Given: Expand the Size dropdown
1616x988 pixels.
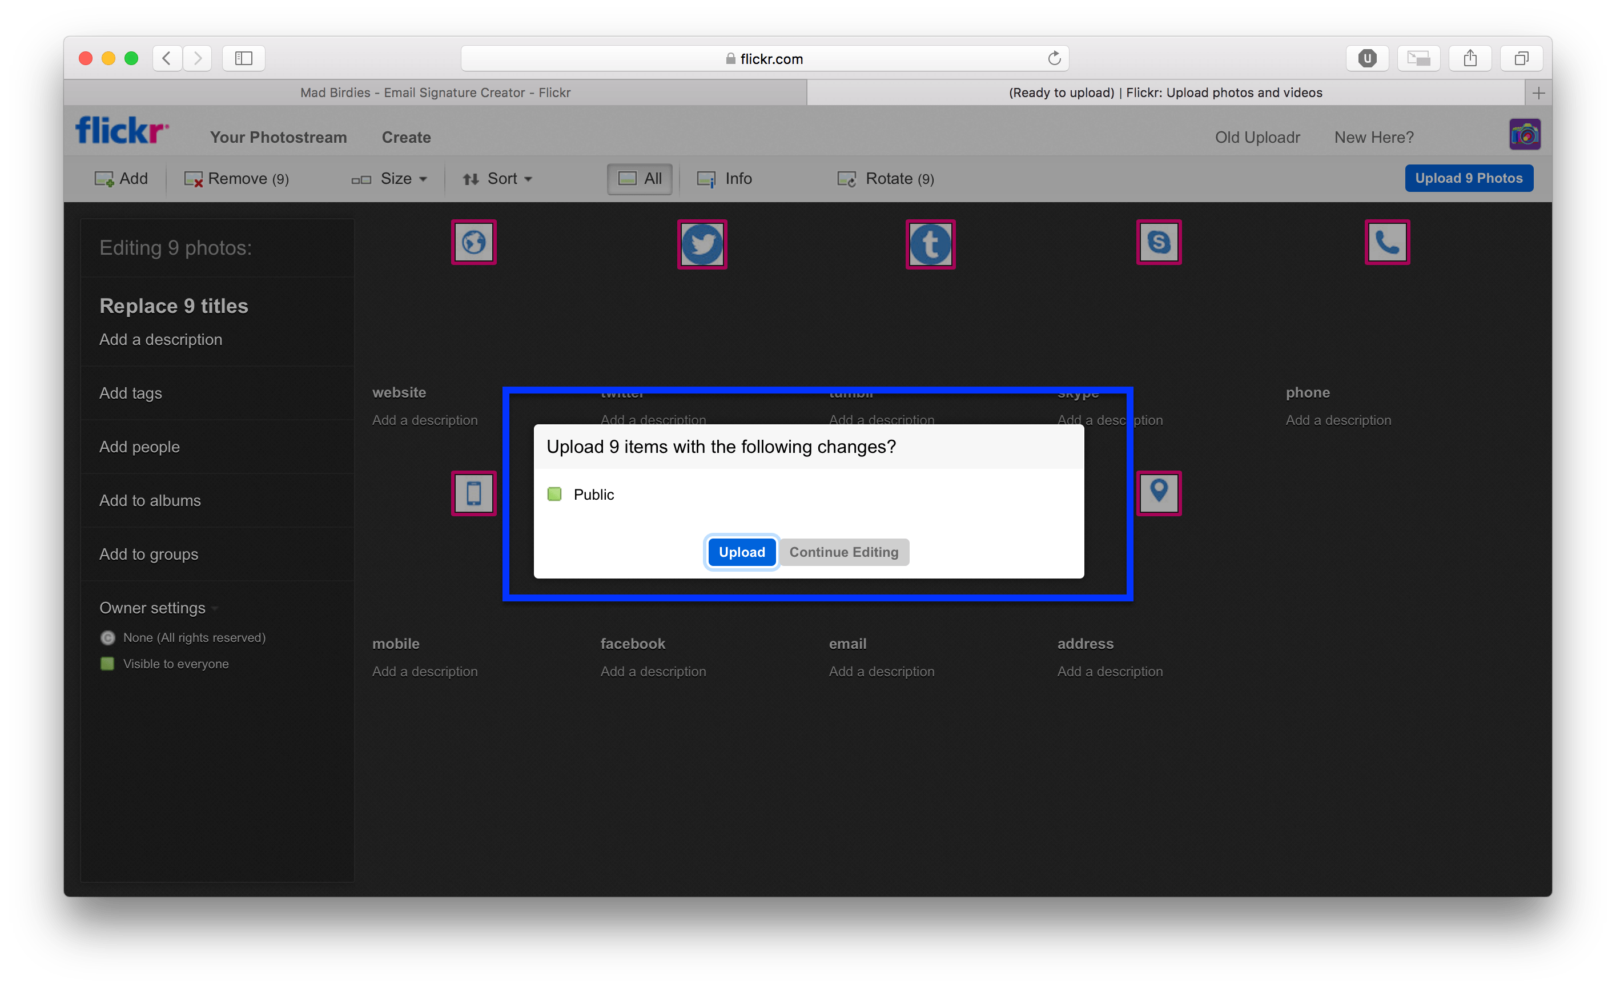Looking at the screenshot, I should (x=389, y=178).
